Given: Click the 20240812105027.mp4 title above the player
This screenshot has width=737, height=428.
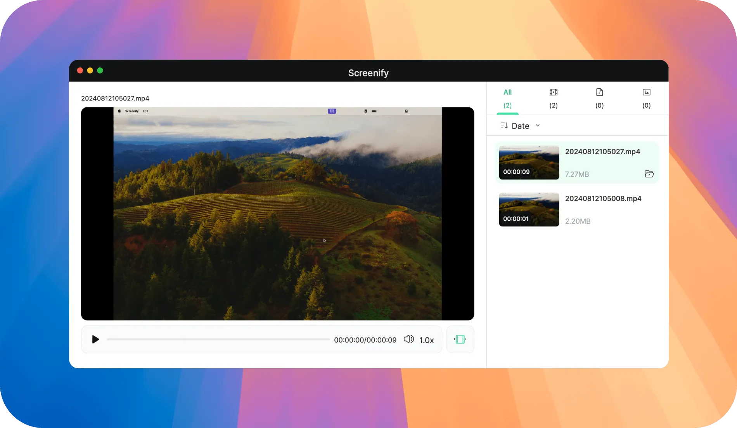Looking at the screenshot, I should 115,98.
